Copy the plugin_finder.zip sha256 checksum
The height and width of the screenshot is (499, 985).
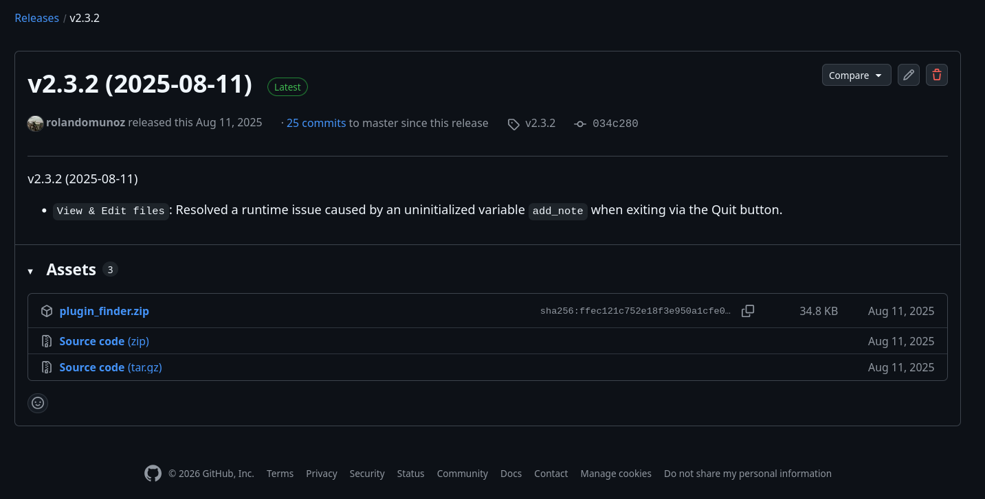coord(748,311)
